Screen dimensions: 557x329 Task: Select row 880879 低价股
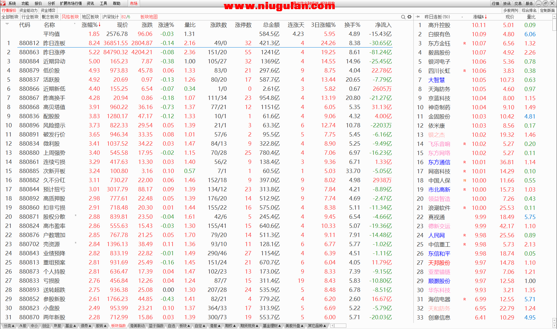pyautogui.click(x=196, y=70)
